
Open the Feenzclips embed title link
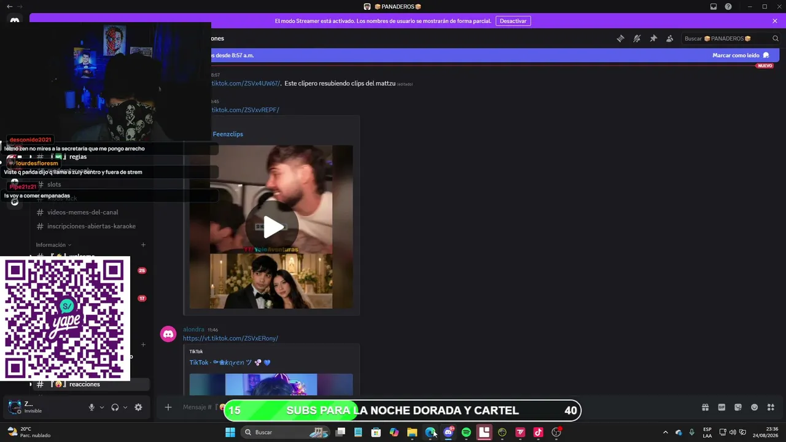pyautogui.click(x=228, y=134)
